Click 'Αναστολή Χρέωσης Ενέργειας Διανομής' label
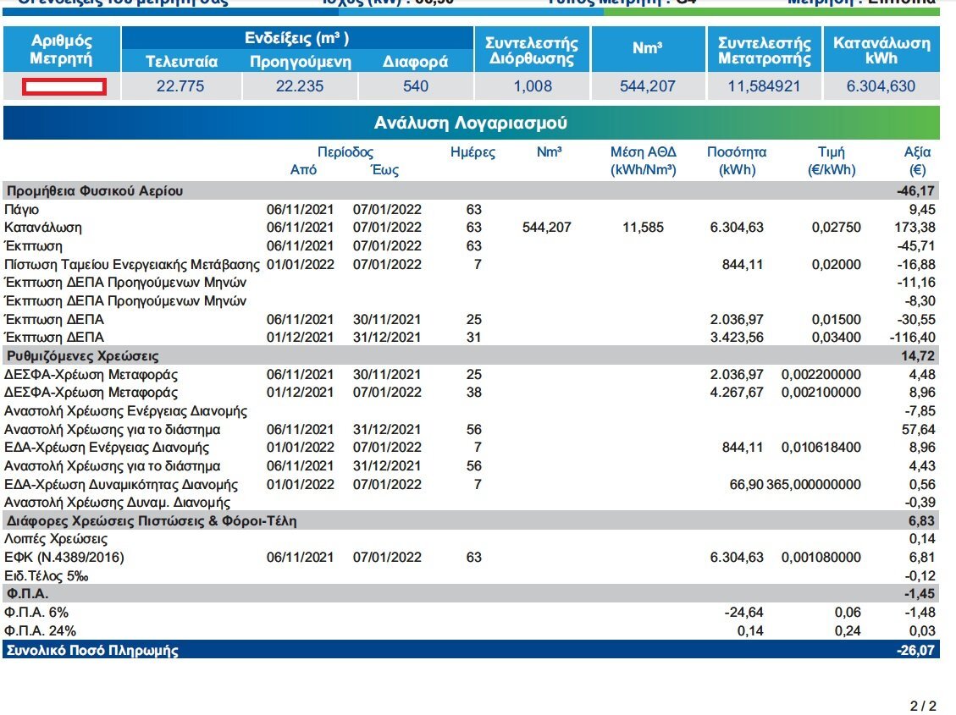956x715 pixels. (x=125, y=411)
